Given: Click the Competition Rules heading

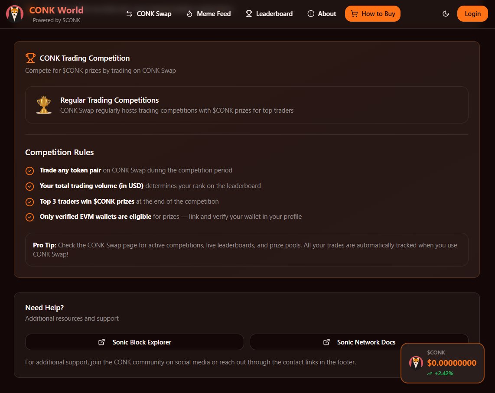Looking at the screenshot, I should (x=59, y=152).
